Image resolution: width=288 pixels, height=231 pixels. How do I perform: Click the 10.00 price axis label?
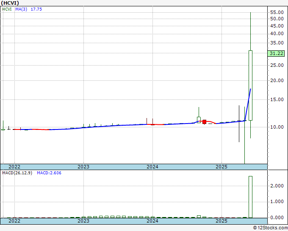tap(277, 127)
